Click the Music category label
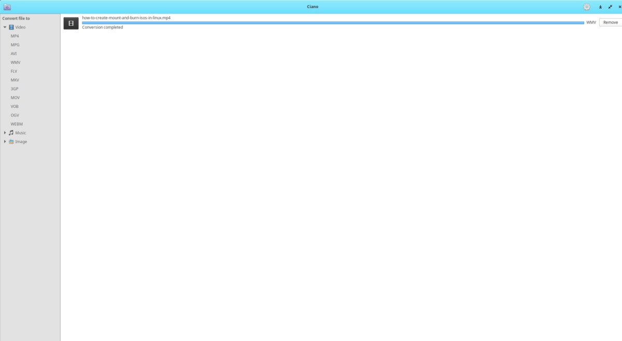 (20, 133)
